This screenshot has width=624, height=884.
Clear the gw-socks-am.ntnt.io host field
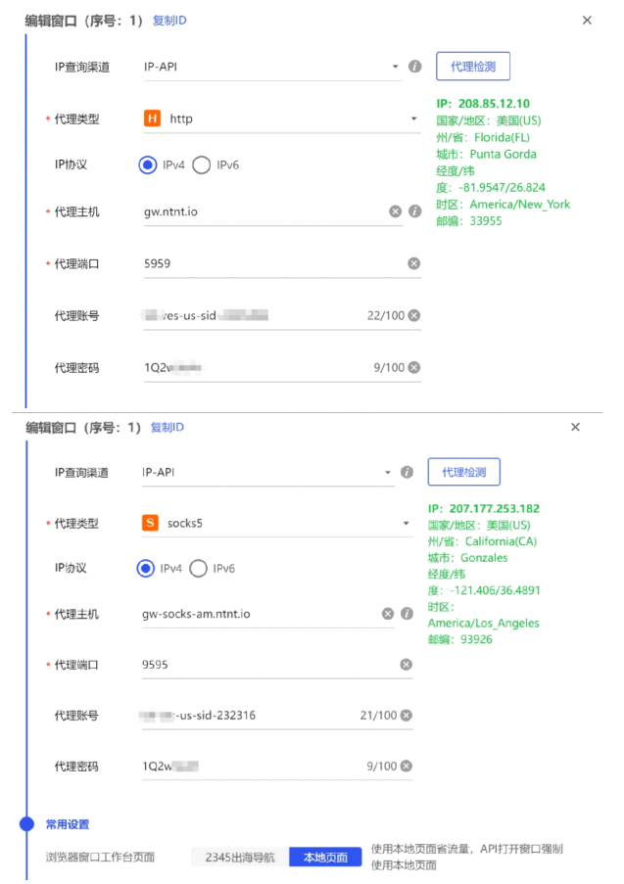click(x=387, y=614)
